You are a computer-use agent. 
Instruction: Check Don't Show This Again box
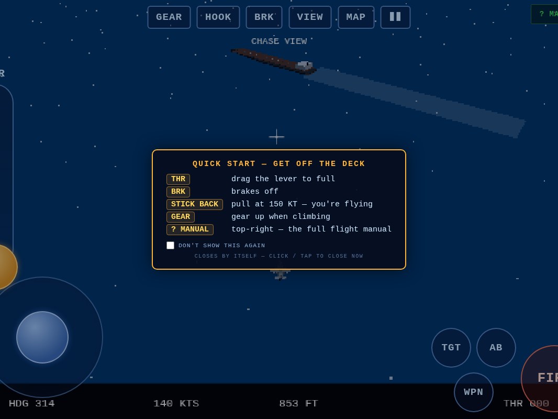pyautogui.click(x=171, y=245)
